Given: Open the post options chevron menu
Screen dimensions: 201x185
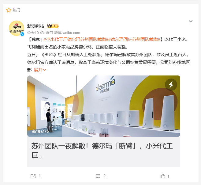Looking at the screenshot, I should coord(191,21).
